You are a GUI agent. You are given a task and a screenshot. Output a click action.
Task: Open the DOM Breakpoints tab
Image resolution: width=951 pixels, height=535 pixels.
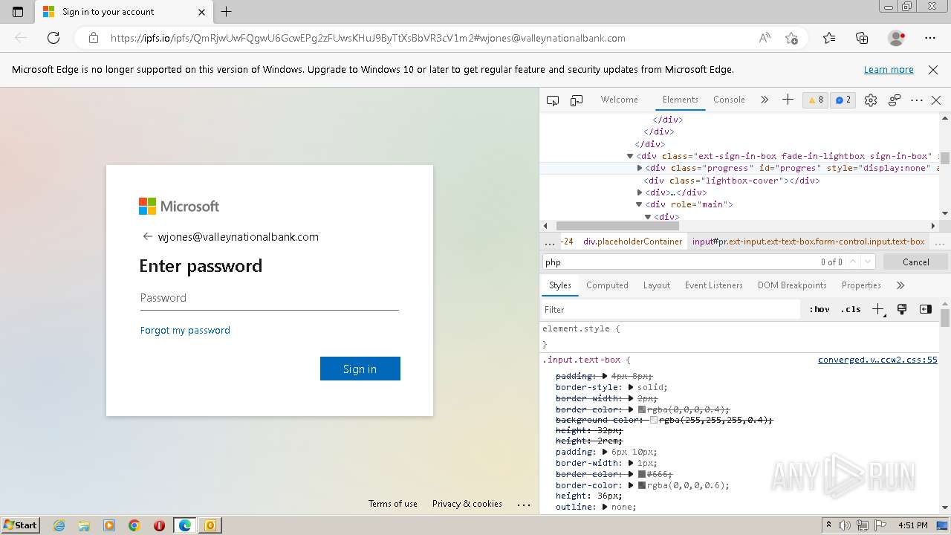[792, 285]
